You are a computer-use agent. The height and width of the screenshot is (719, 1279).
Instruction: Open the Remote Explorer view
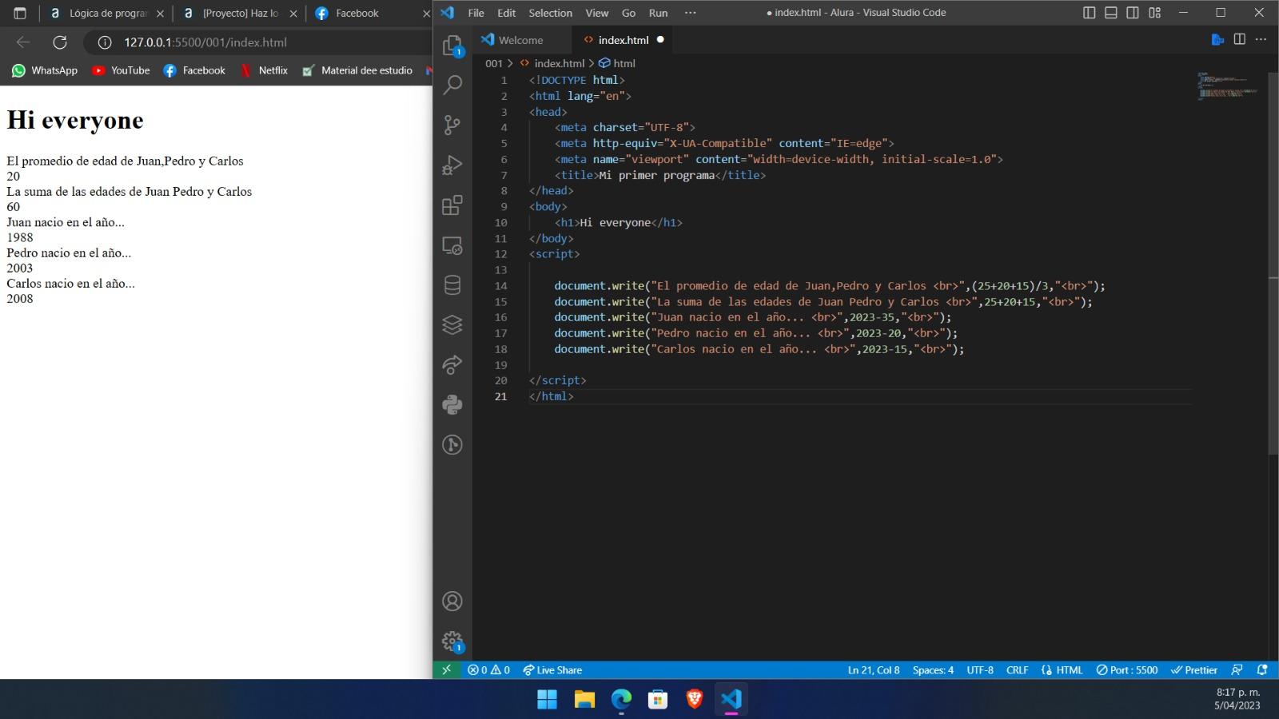click(452, 245)
